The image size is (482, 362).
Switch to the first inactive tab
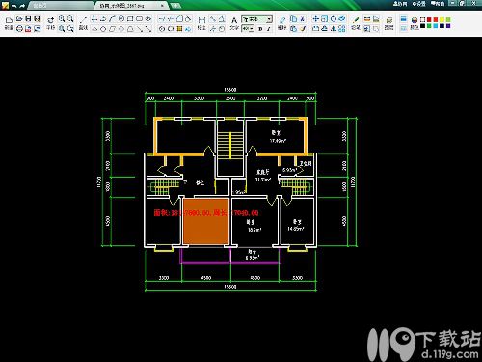tap(61, 5)
